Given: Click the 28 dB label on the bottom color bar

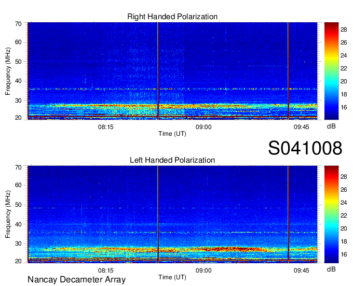Looking at the screenshot, I should (x=344, y=177).
